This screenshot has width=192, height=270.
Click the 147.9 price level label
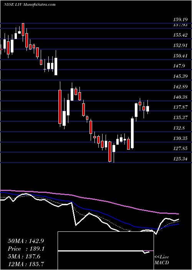[x=180, y=66]
